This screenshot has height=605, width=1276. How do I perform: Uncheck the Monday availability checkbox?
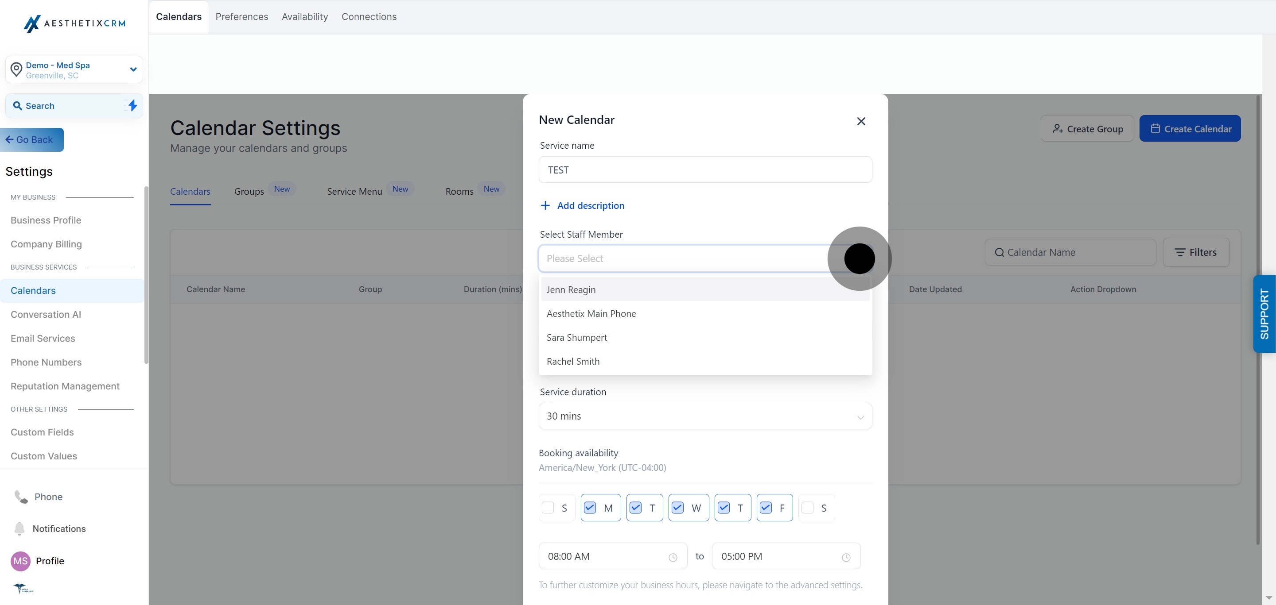[589, 508]
